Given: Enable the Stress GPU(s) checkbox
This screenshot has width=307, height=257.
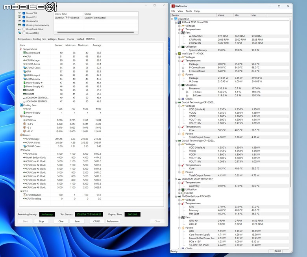Looking at the screenshot, I should 24,33.
